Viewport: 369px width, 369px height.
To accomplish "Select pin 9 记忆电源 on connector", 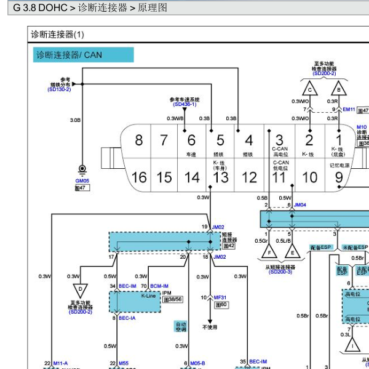I will coord(338,174).
